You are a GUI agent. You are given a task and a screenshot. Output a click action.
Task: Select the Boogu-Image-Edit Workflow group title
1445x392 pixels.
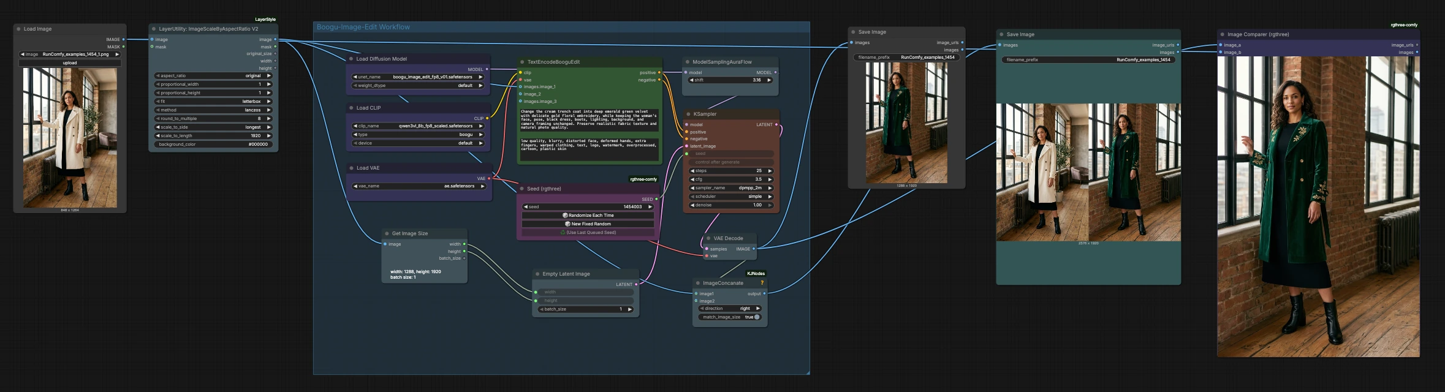[x=363, y=27]
